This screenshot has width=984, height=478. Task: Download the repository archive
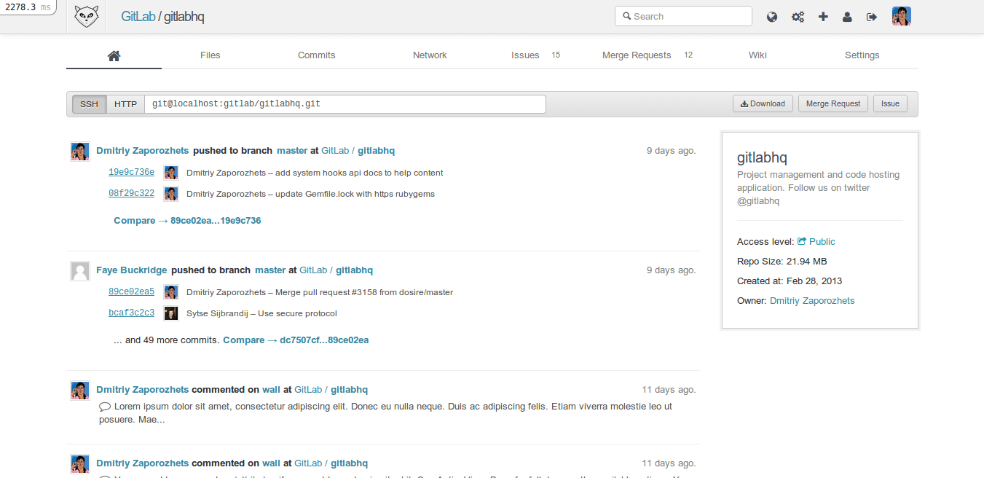coord(763,103)
